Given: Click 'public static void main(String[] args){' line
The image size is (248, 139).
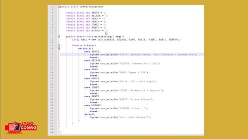Looking at the screenshot, I should point(95,37).
